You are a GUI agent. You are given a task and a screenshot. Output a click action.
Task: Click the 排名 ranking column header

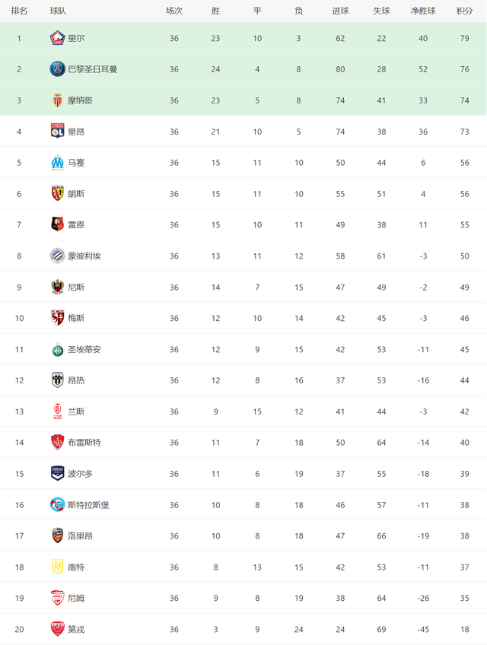[19, 11]
